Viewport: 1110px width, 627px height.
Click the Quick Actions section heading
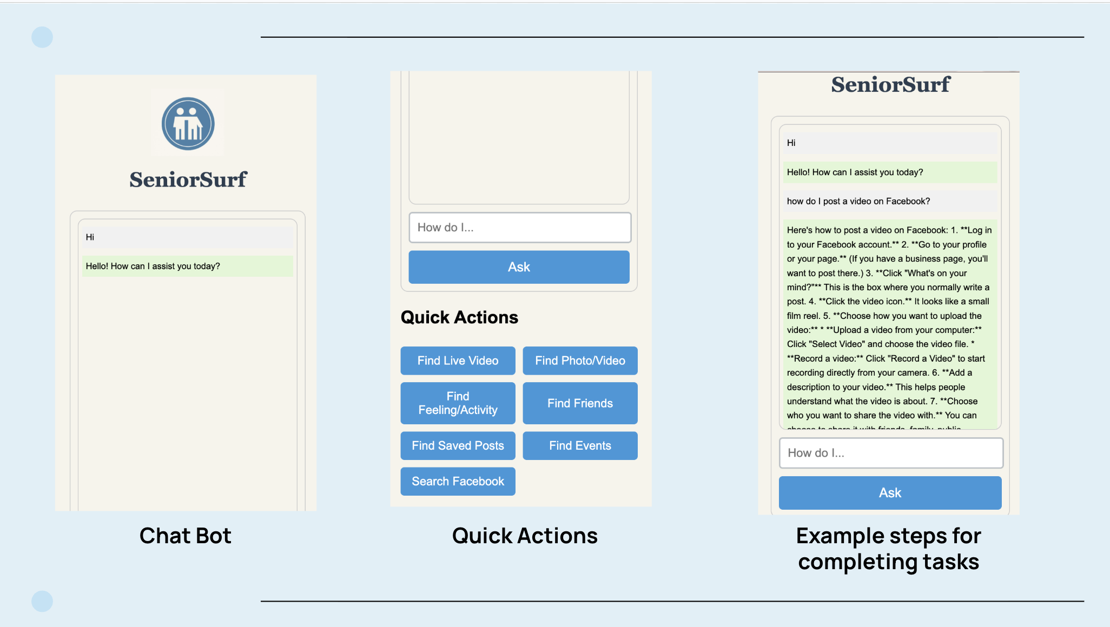pyautogui.click(x=459, y=317)
